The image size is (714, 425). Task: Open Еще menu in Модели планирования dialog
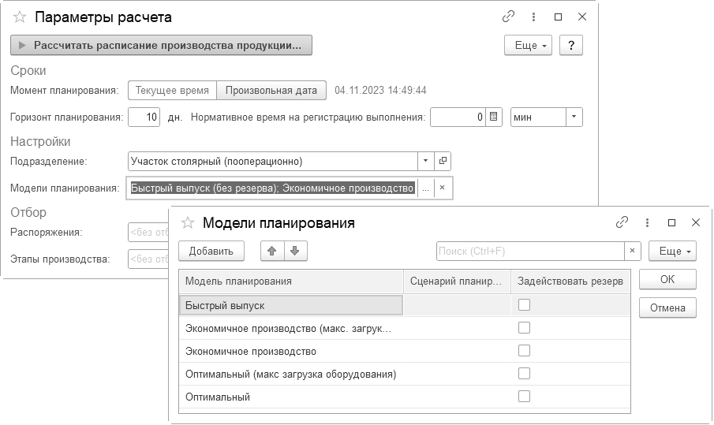pyautogui.click(x=672, y=251)
